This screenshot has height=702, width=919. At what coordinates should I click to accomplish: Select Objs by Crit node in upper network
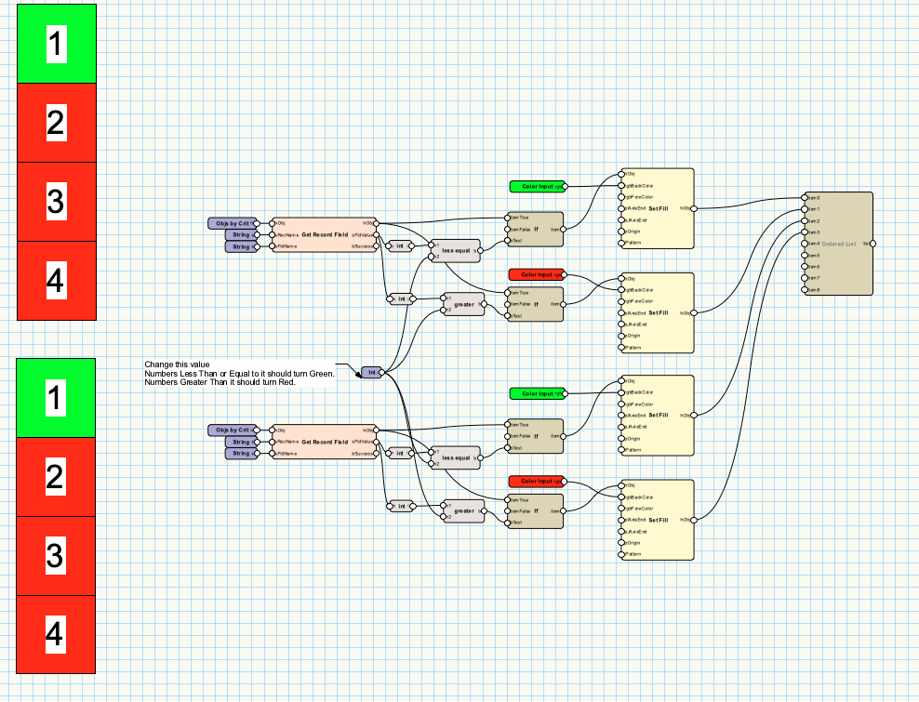(x=233, y=223)
